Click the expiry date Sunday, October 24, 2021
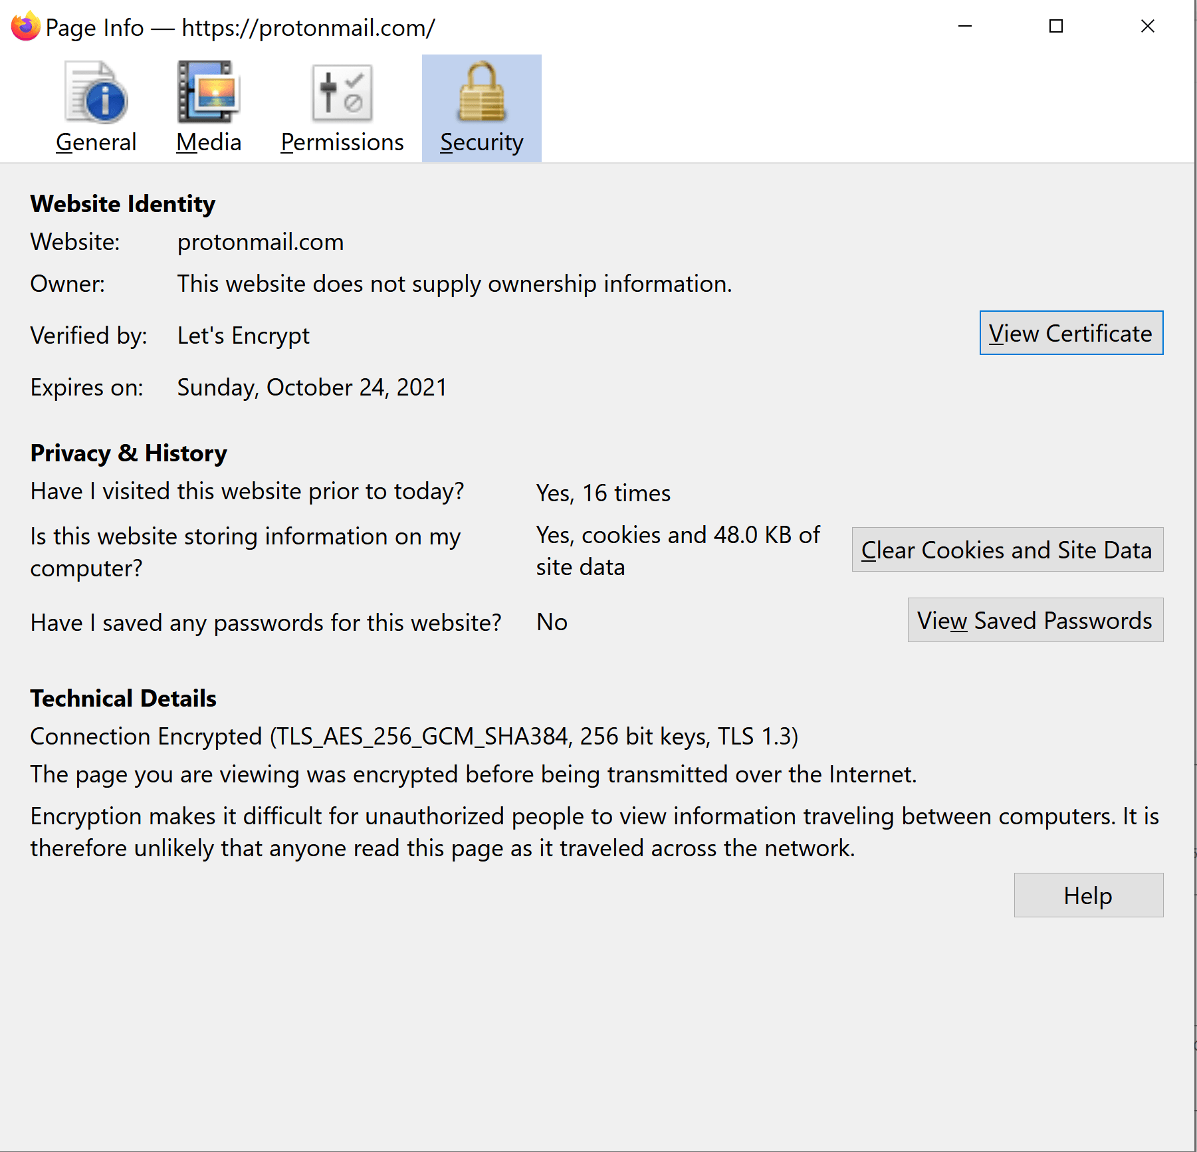Screen dimensions: 1197x1152 pyautogui.click(x=312, y=388)
